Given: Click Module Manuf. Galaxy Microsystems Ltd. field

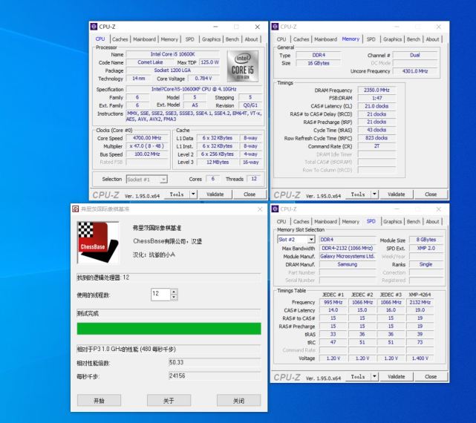Looking at the screenshot, I should point(348,257).
